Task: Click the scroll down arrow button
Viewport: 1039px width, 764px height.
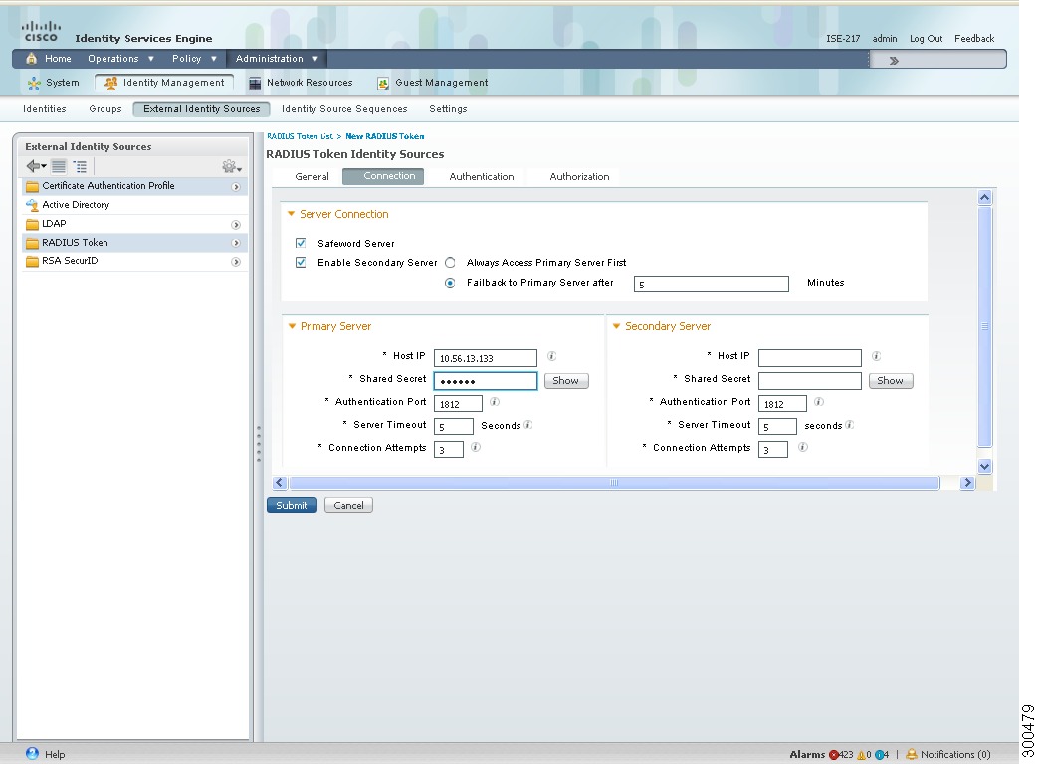Action: 984,466
